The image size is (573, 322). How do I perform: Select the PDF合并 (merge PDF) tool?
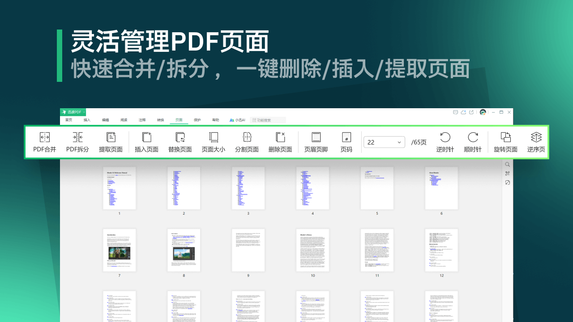(44, 142)
